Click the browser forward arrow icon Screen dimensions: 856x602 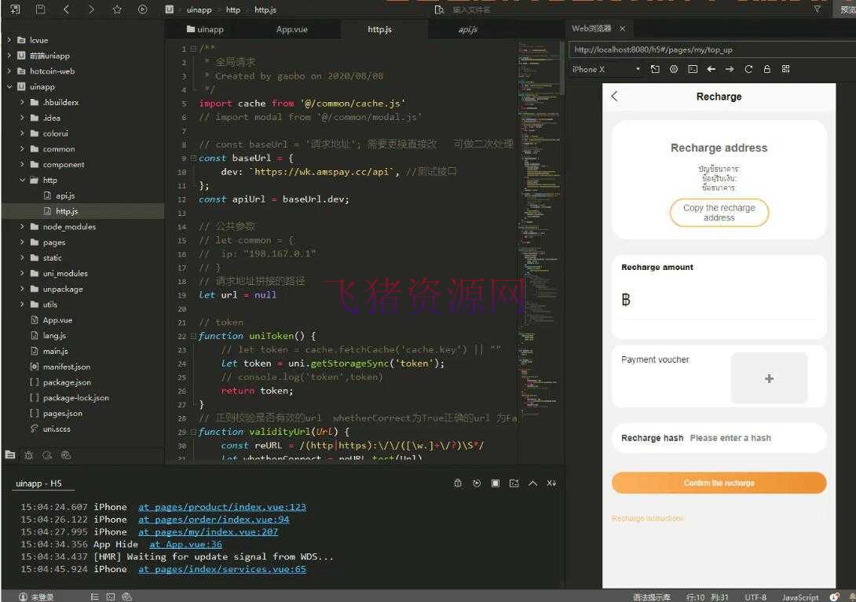tap(730, 69)
